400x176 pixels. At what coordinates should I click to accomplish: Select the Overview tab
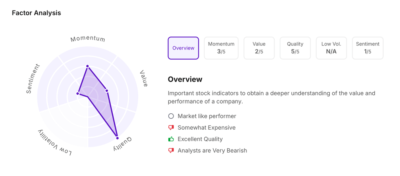183,48
